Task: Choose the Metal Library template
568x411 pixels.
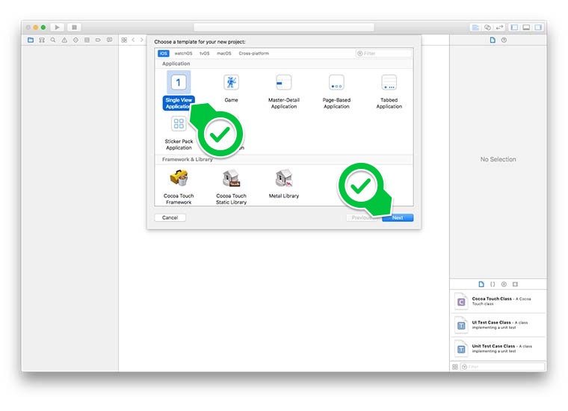Action: pos(284,184)
